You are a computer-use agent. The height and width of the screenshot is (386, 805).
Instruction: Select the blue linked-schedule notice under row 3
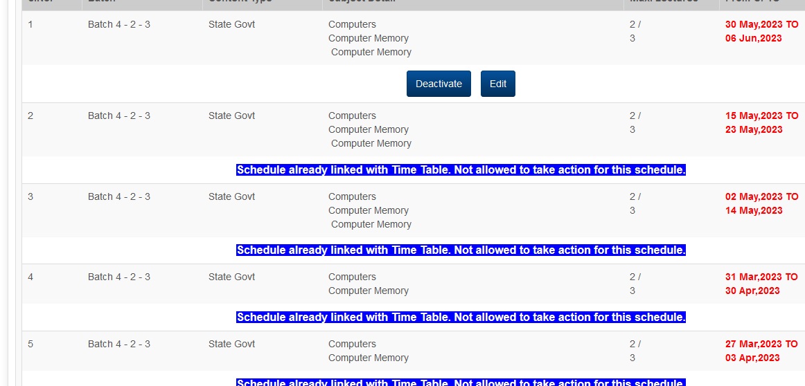click(461, 250)
